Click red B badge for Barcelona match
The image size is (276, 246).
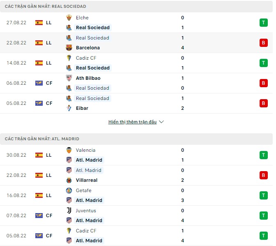pos(263,43)
